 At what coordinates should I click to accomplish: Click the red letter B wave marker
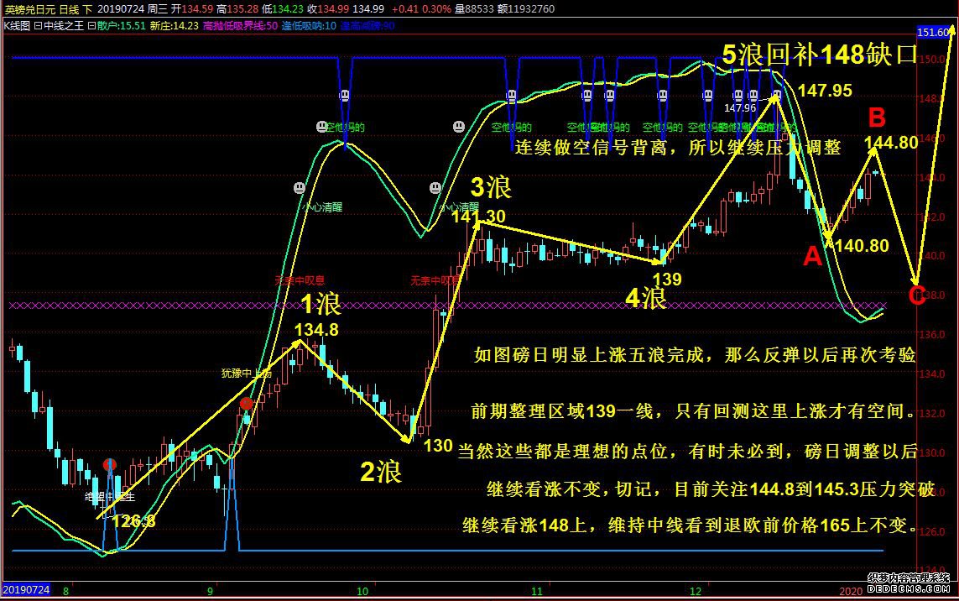pos(876,118)
